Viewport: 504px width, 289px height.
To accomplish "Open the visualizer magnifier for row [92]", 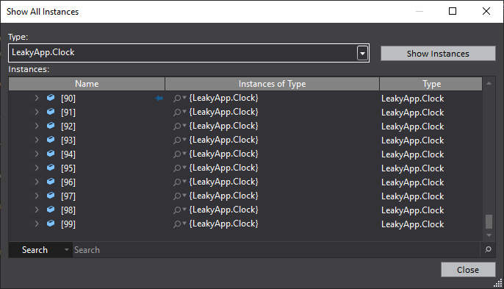I will (177, 126).
